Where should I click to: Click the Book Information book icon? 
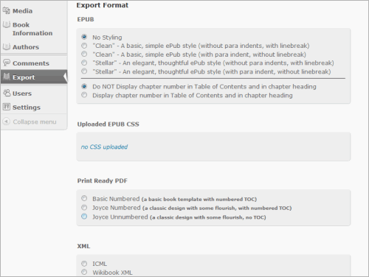point(7,24)
